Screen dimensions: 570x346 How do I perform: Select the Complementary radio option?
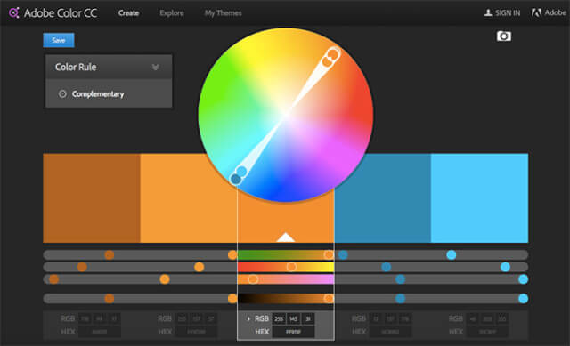[x=62, y=94]
